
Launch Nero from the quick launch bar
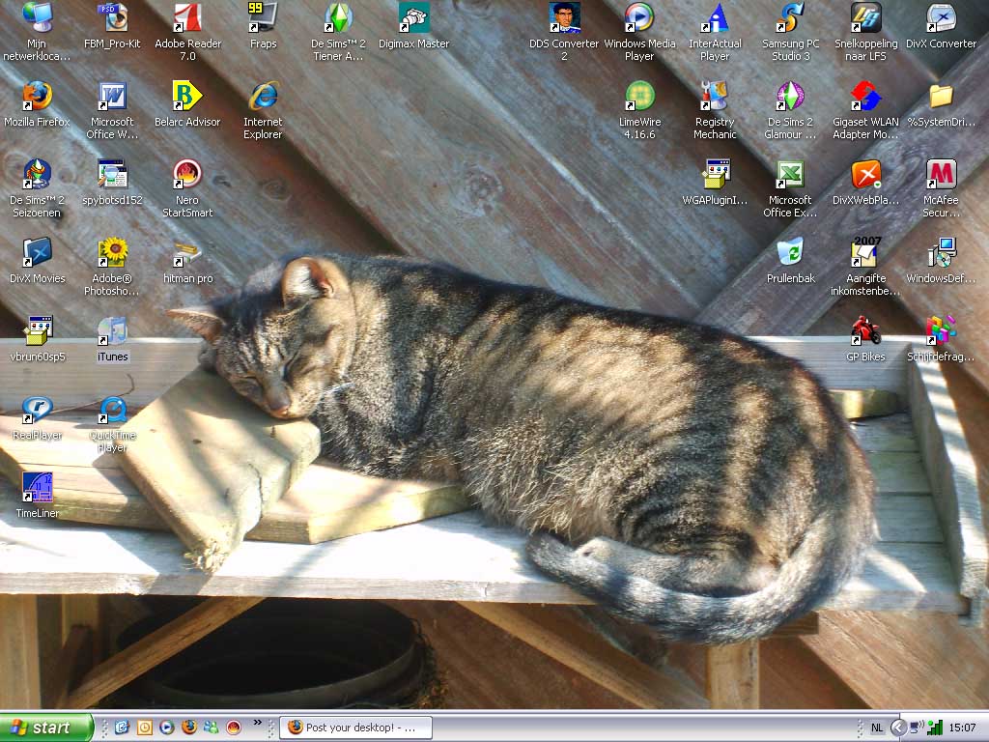tap(234, 728)
